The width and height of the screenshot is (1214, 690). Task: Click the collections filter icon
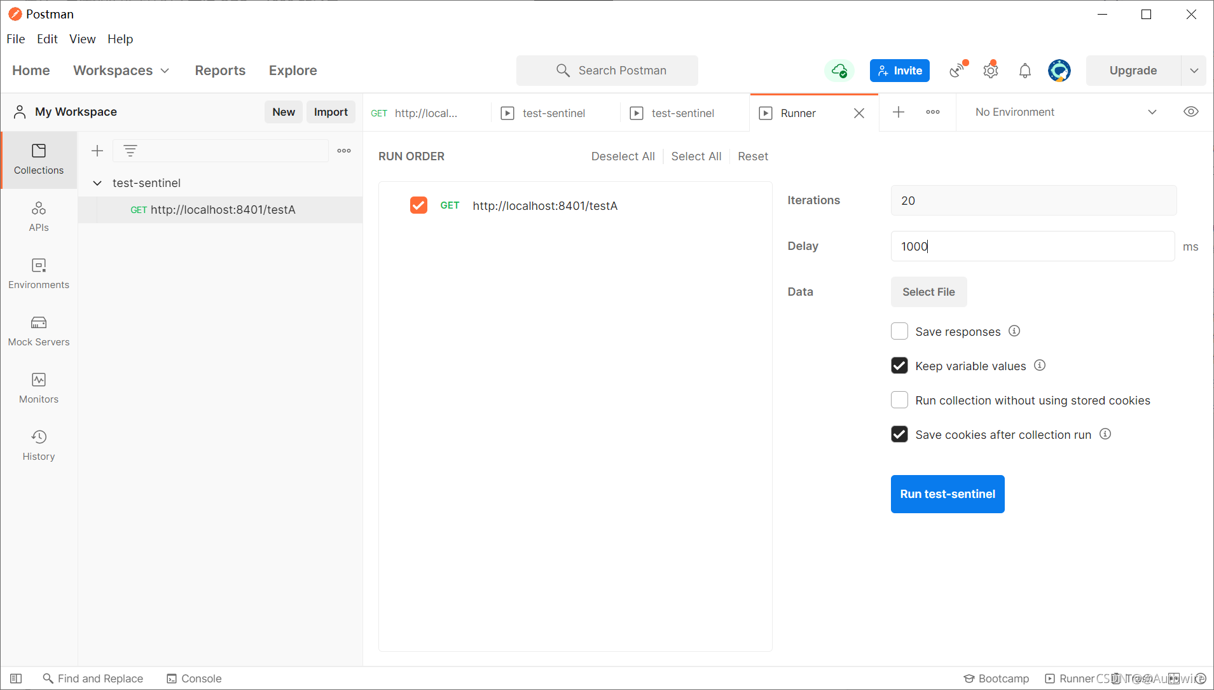[130, 151]
